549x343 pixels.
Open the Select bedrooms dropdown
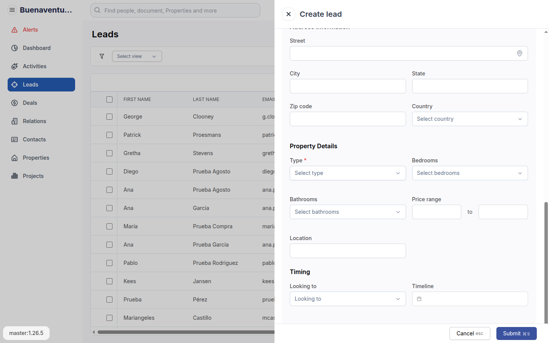pos(470,173)
